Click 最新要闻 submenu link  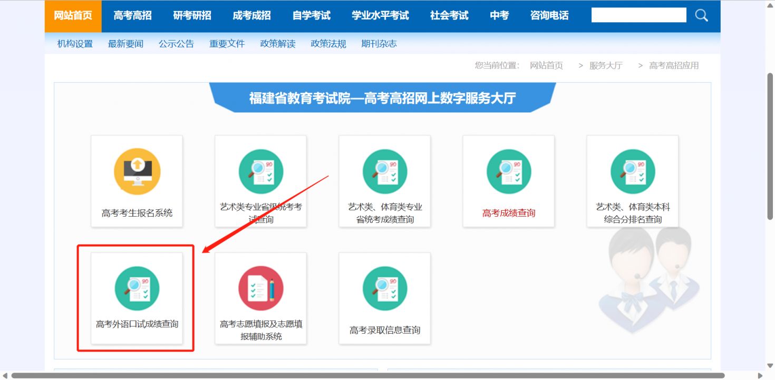click(125, 44)
